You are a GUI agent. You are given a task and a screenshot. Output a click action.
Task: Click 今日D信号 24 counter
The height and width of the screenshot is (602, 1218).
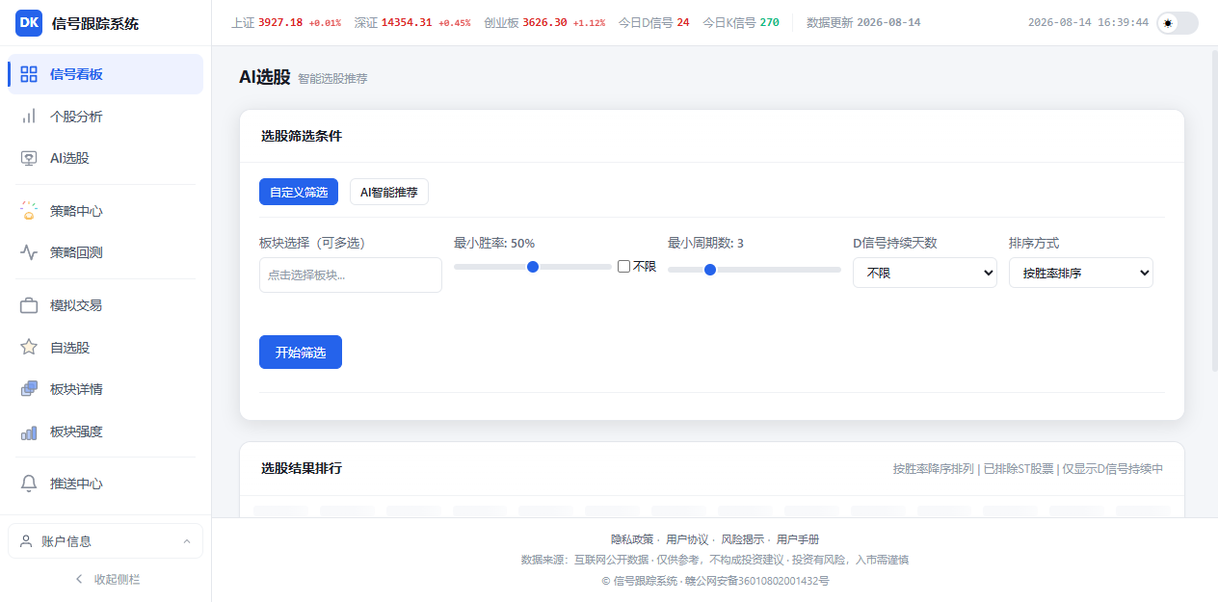click(x=654, y=22)
